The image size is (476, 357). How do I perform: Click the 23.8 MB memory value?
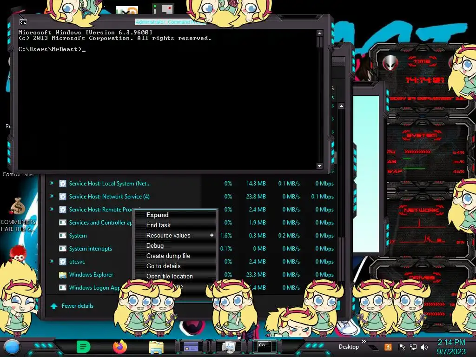(x=256, y=197)
